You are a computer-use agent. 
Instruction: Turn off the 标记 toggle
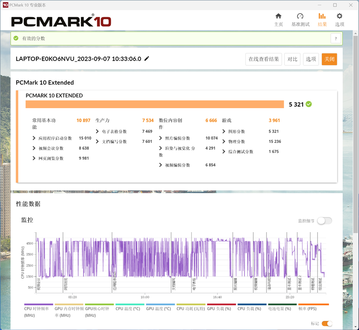click(x=327, y=323)
